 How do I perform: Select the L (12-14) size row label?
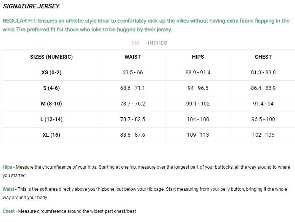point(51,119)
